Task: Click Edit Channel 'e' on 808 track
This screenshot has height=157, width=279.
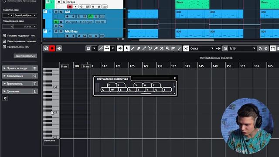Action: click(x=79, y=17)
